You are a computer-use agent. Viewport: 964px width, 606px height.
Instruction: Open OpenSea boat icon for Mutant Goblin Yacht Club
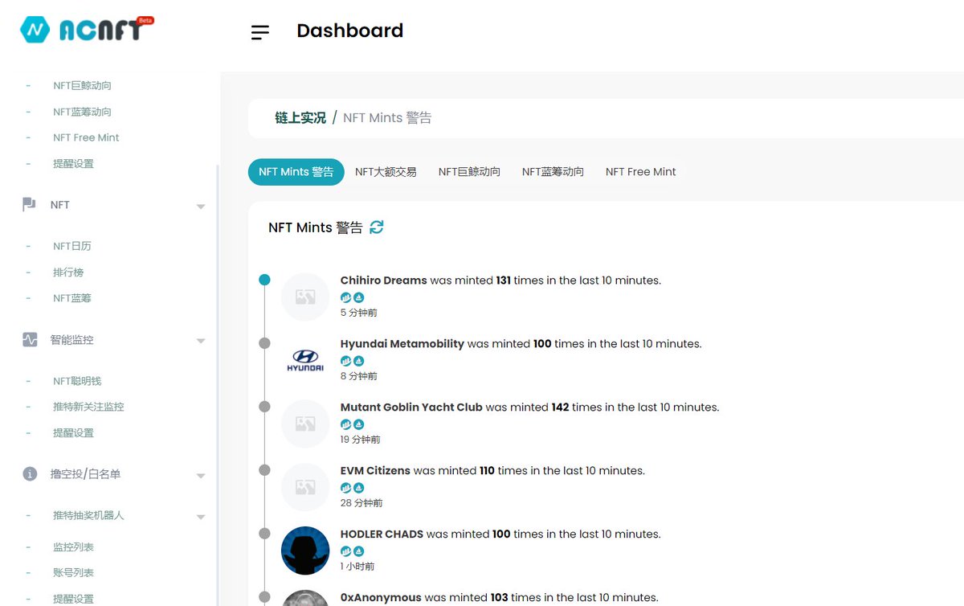(359, 424)
